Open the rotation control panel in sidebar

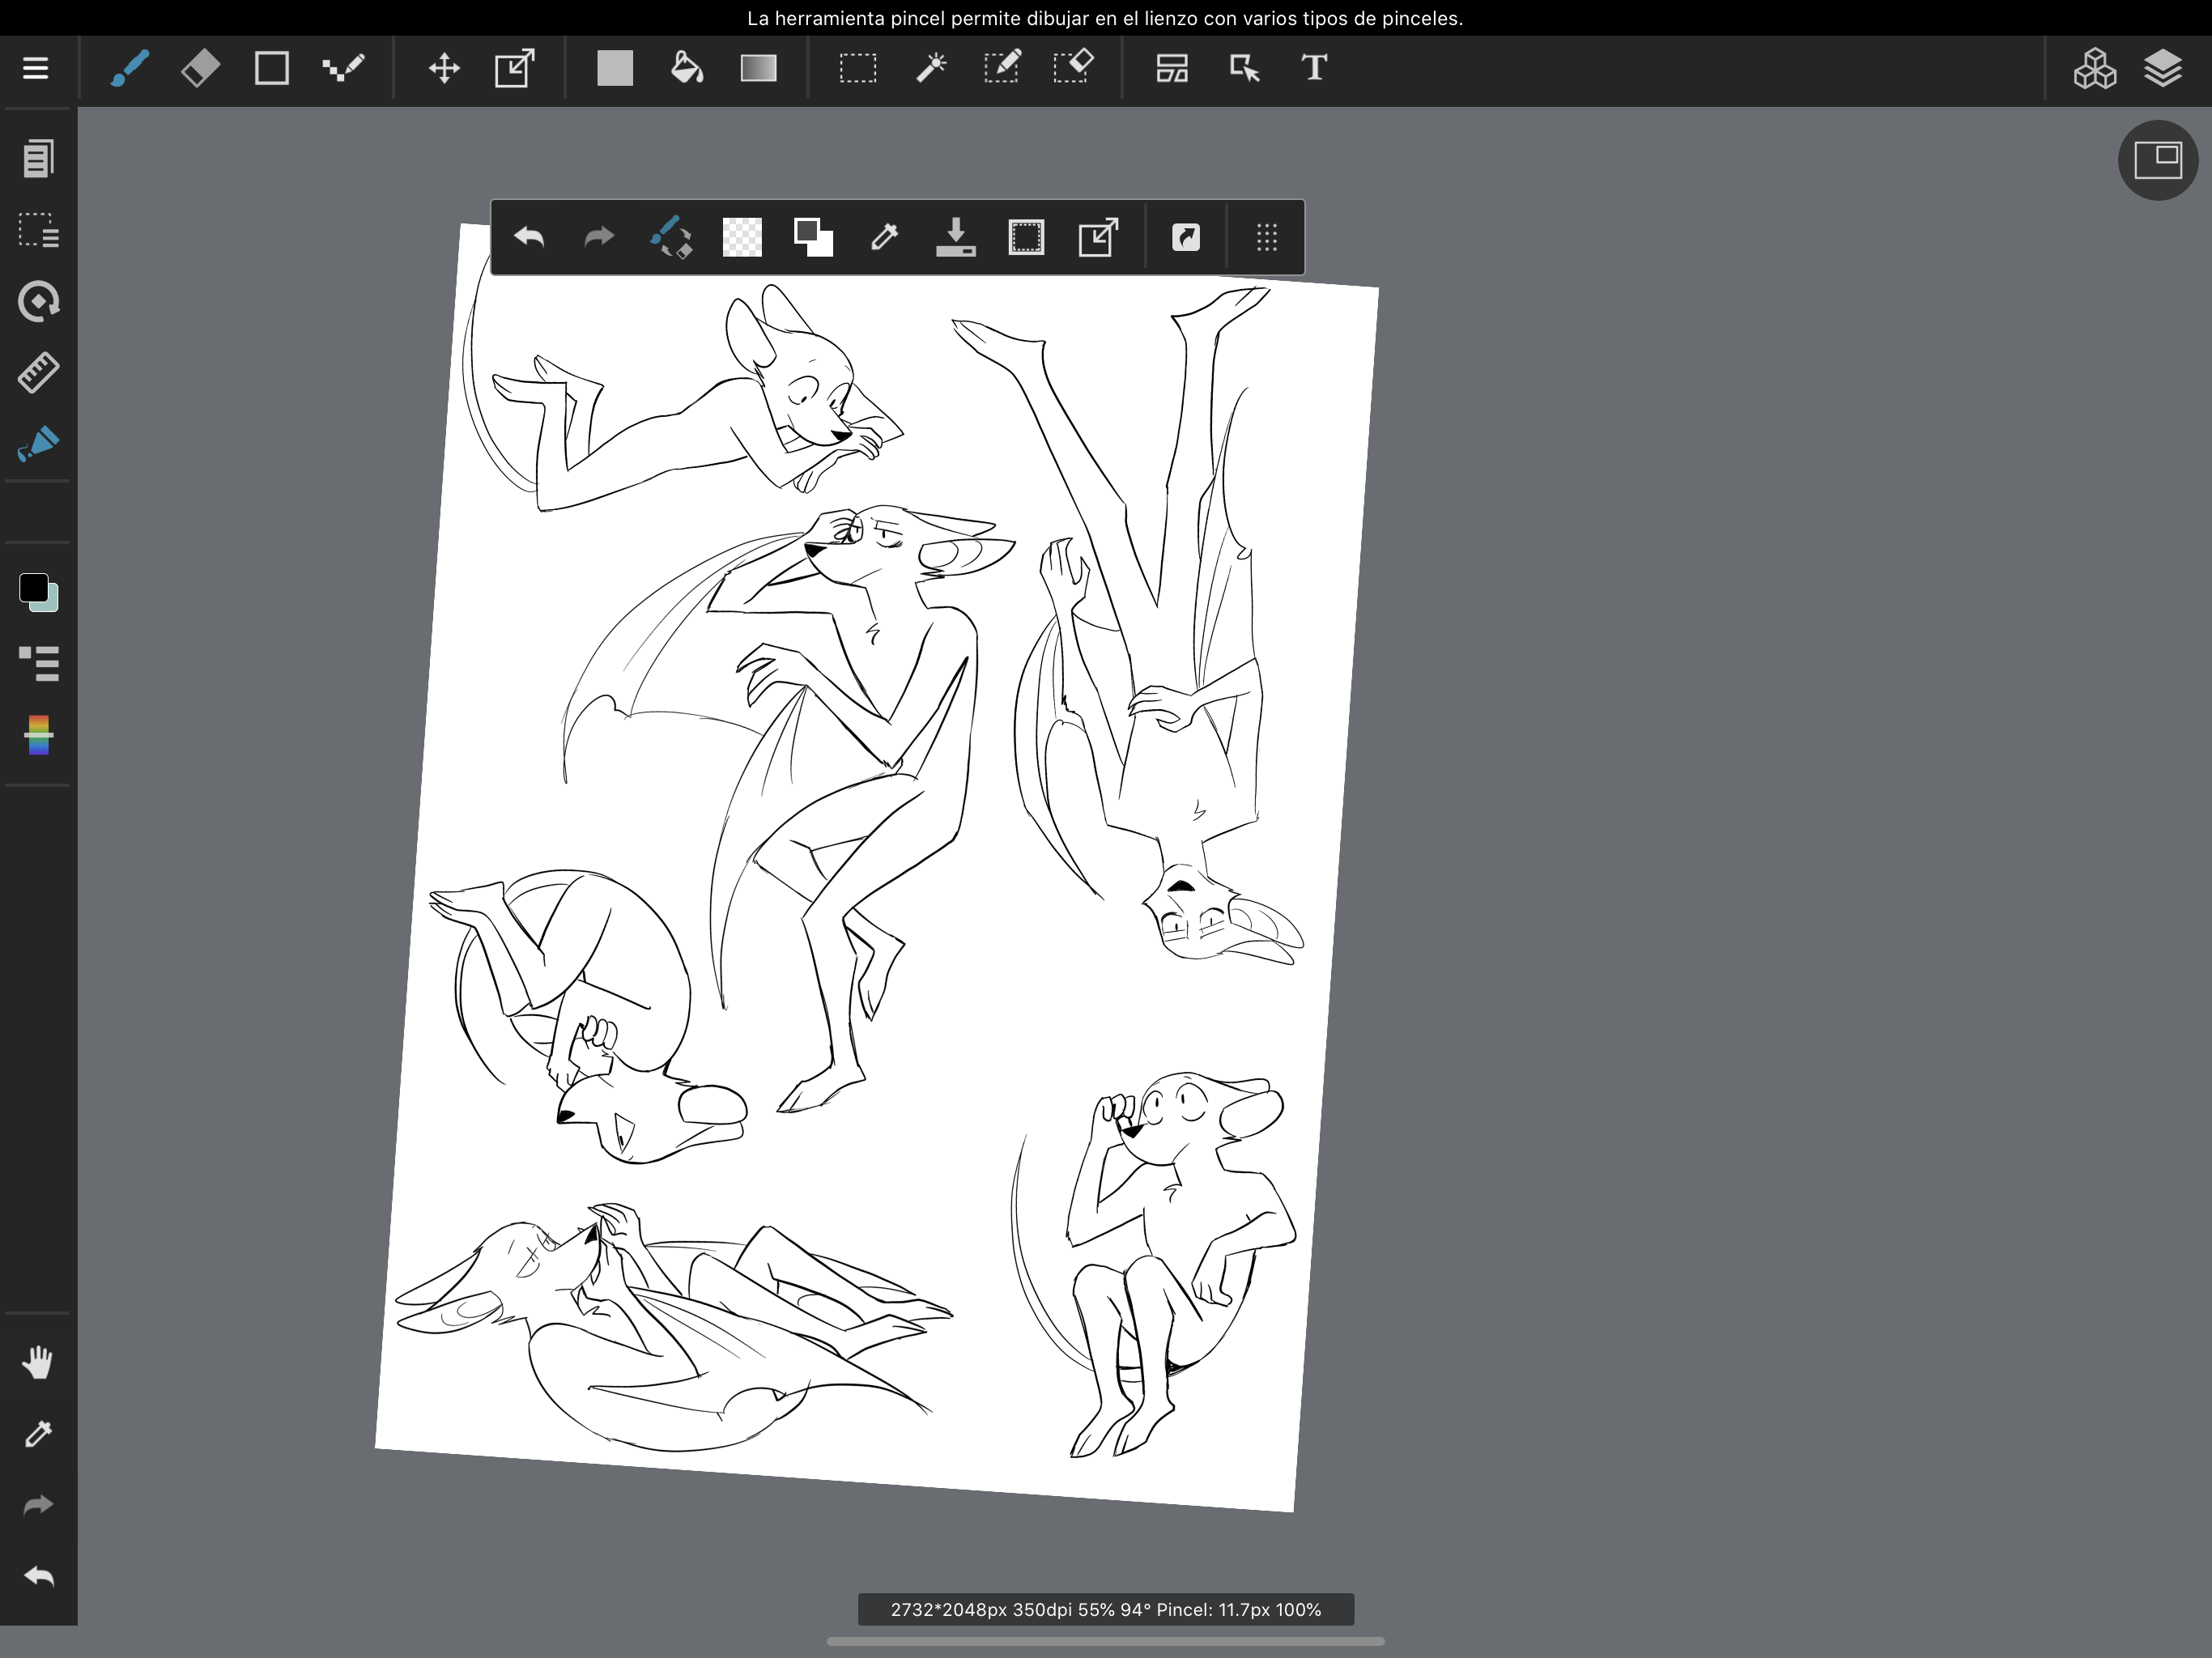pyautogui.click(x=38, y=301)
